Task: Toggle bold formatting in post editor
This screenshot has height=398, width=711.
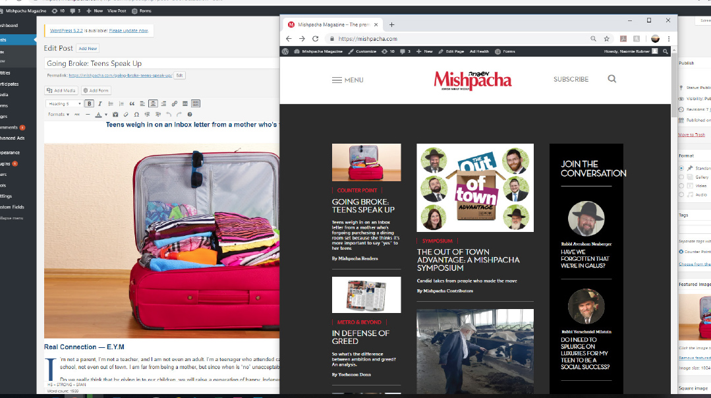Action: click(x=90, y=104)
